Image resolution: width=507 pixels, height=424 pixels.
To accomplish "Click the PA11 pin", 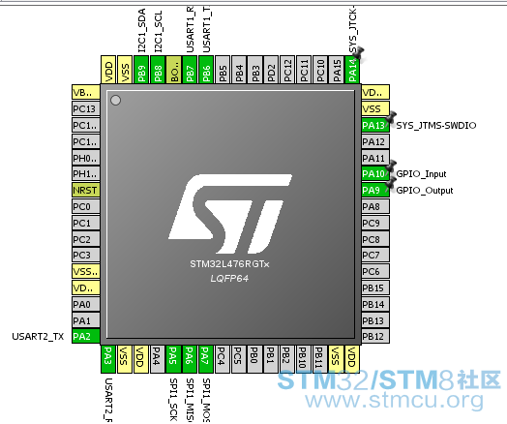I will [375, 158].
